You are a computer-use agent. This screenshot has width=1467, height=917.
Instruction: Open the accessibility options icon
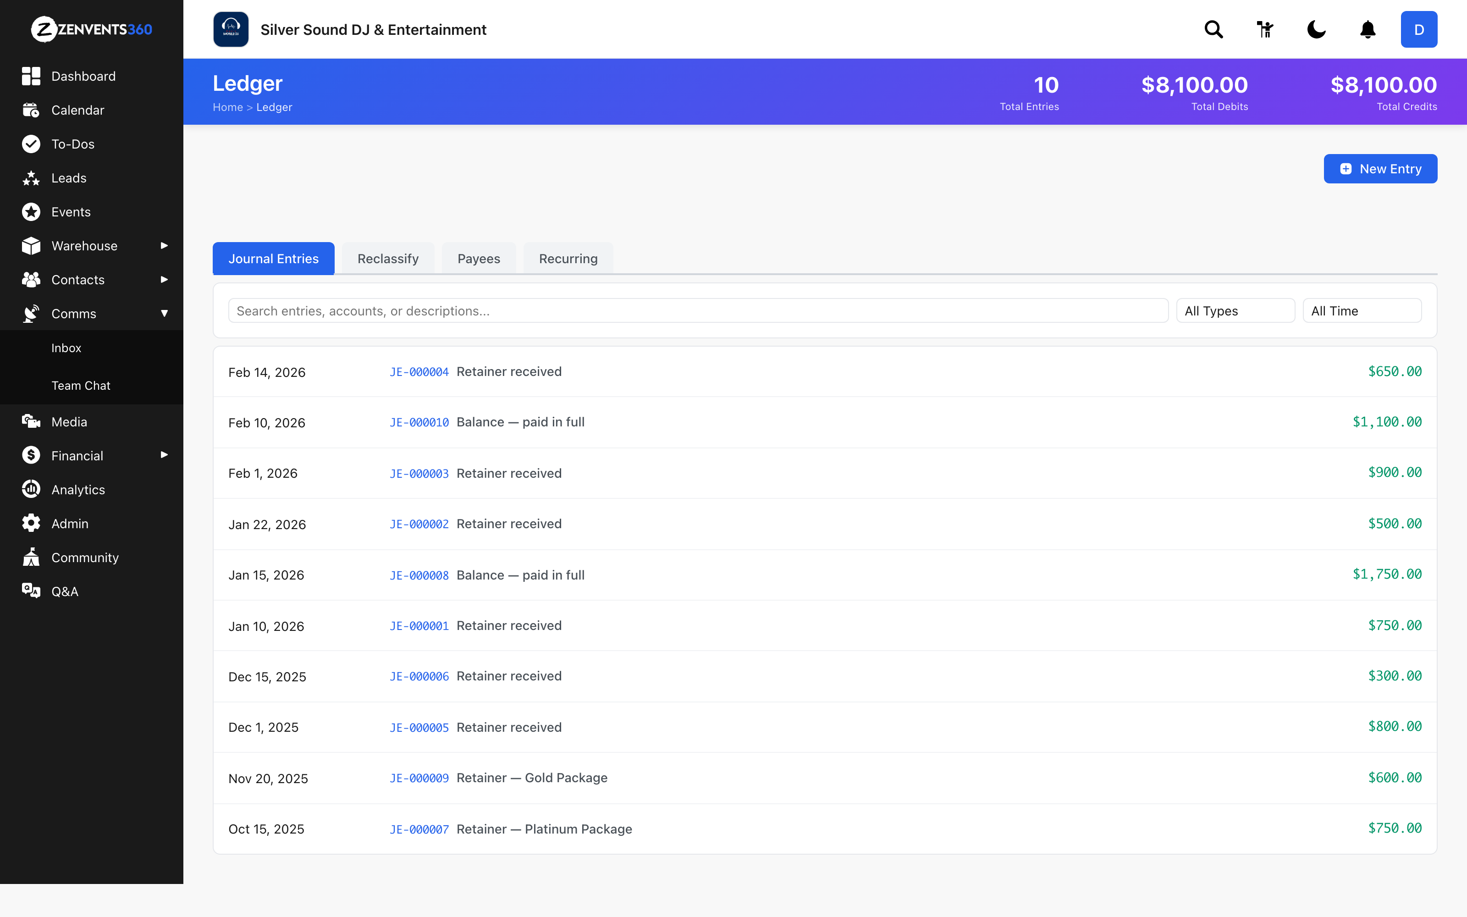[1265, 29]
